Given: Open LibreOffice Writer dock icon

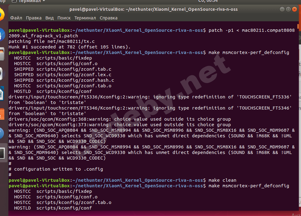Looking at the screenshot, I should click(x=2, y=93).
